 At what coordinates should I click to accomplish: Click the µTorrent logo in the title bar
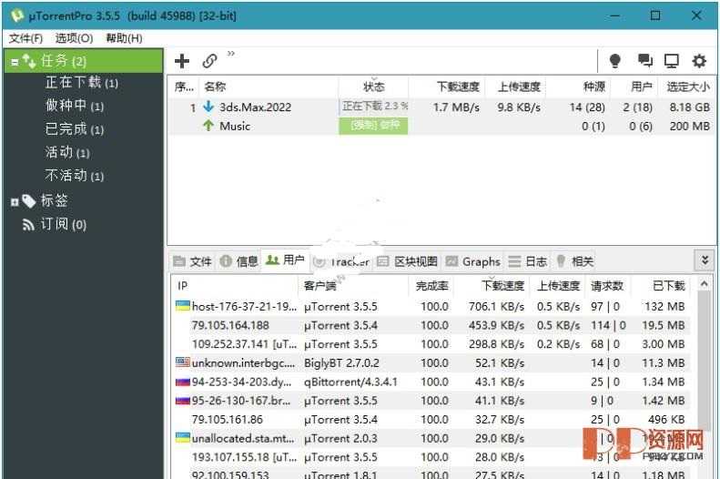[x=17, y=15]
